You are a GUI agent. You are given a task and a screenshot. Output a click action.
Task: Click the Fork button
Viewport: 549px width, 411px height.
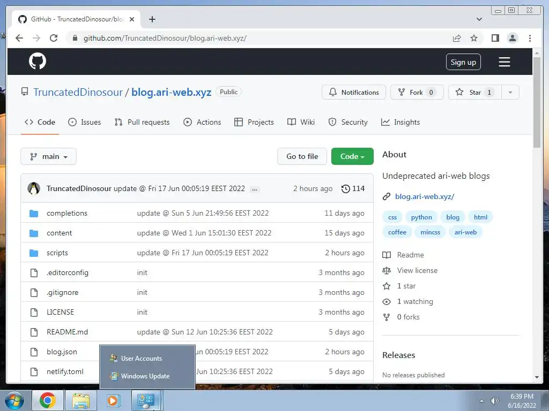pyautogui.click(x=417, y=92)
